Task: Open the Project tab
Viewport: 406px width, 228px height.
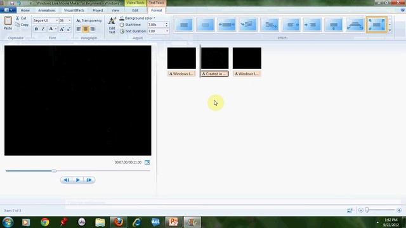Action: click(98, 10)
